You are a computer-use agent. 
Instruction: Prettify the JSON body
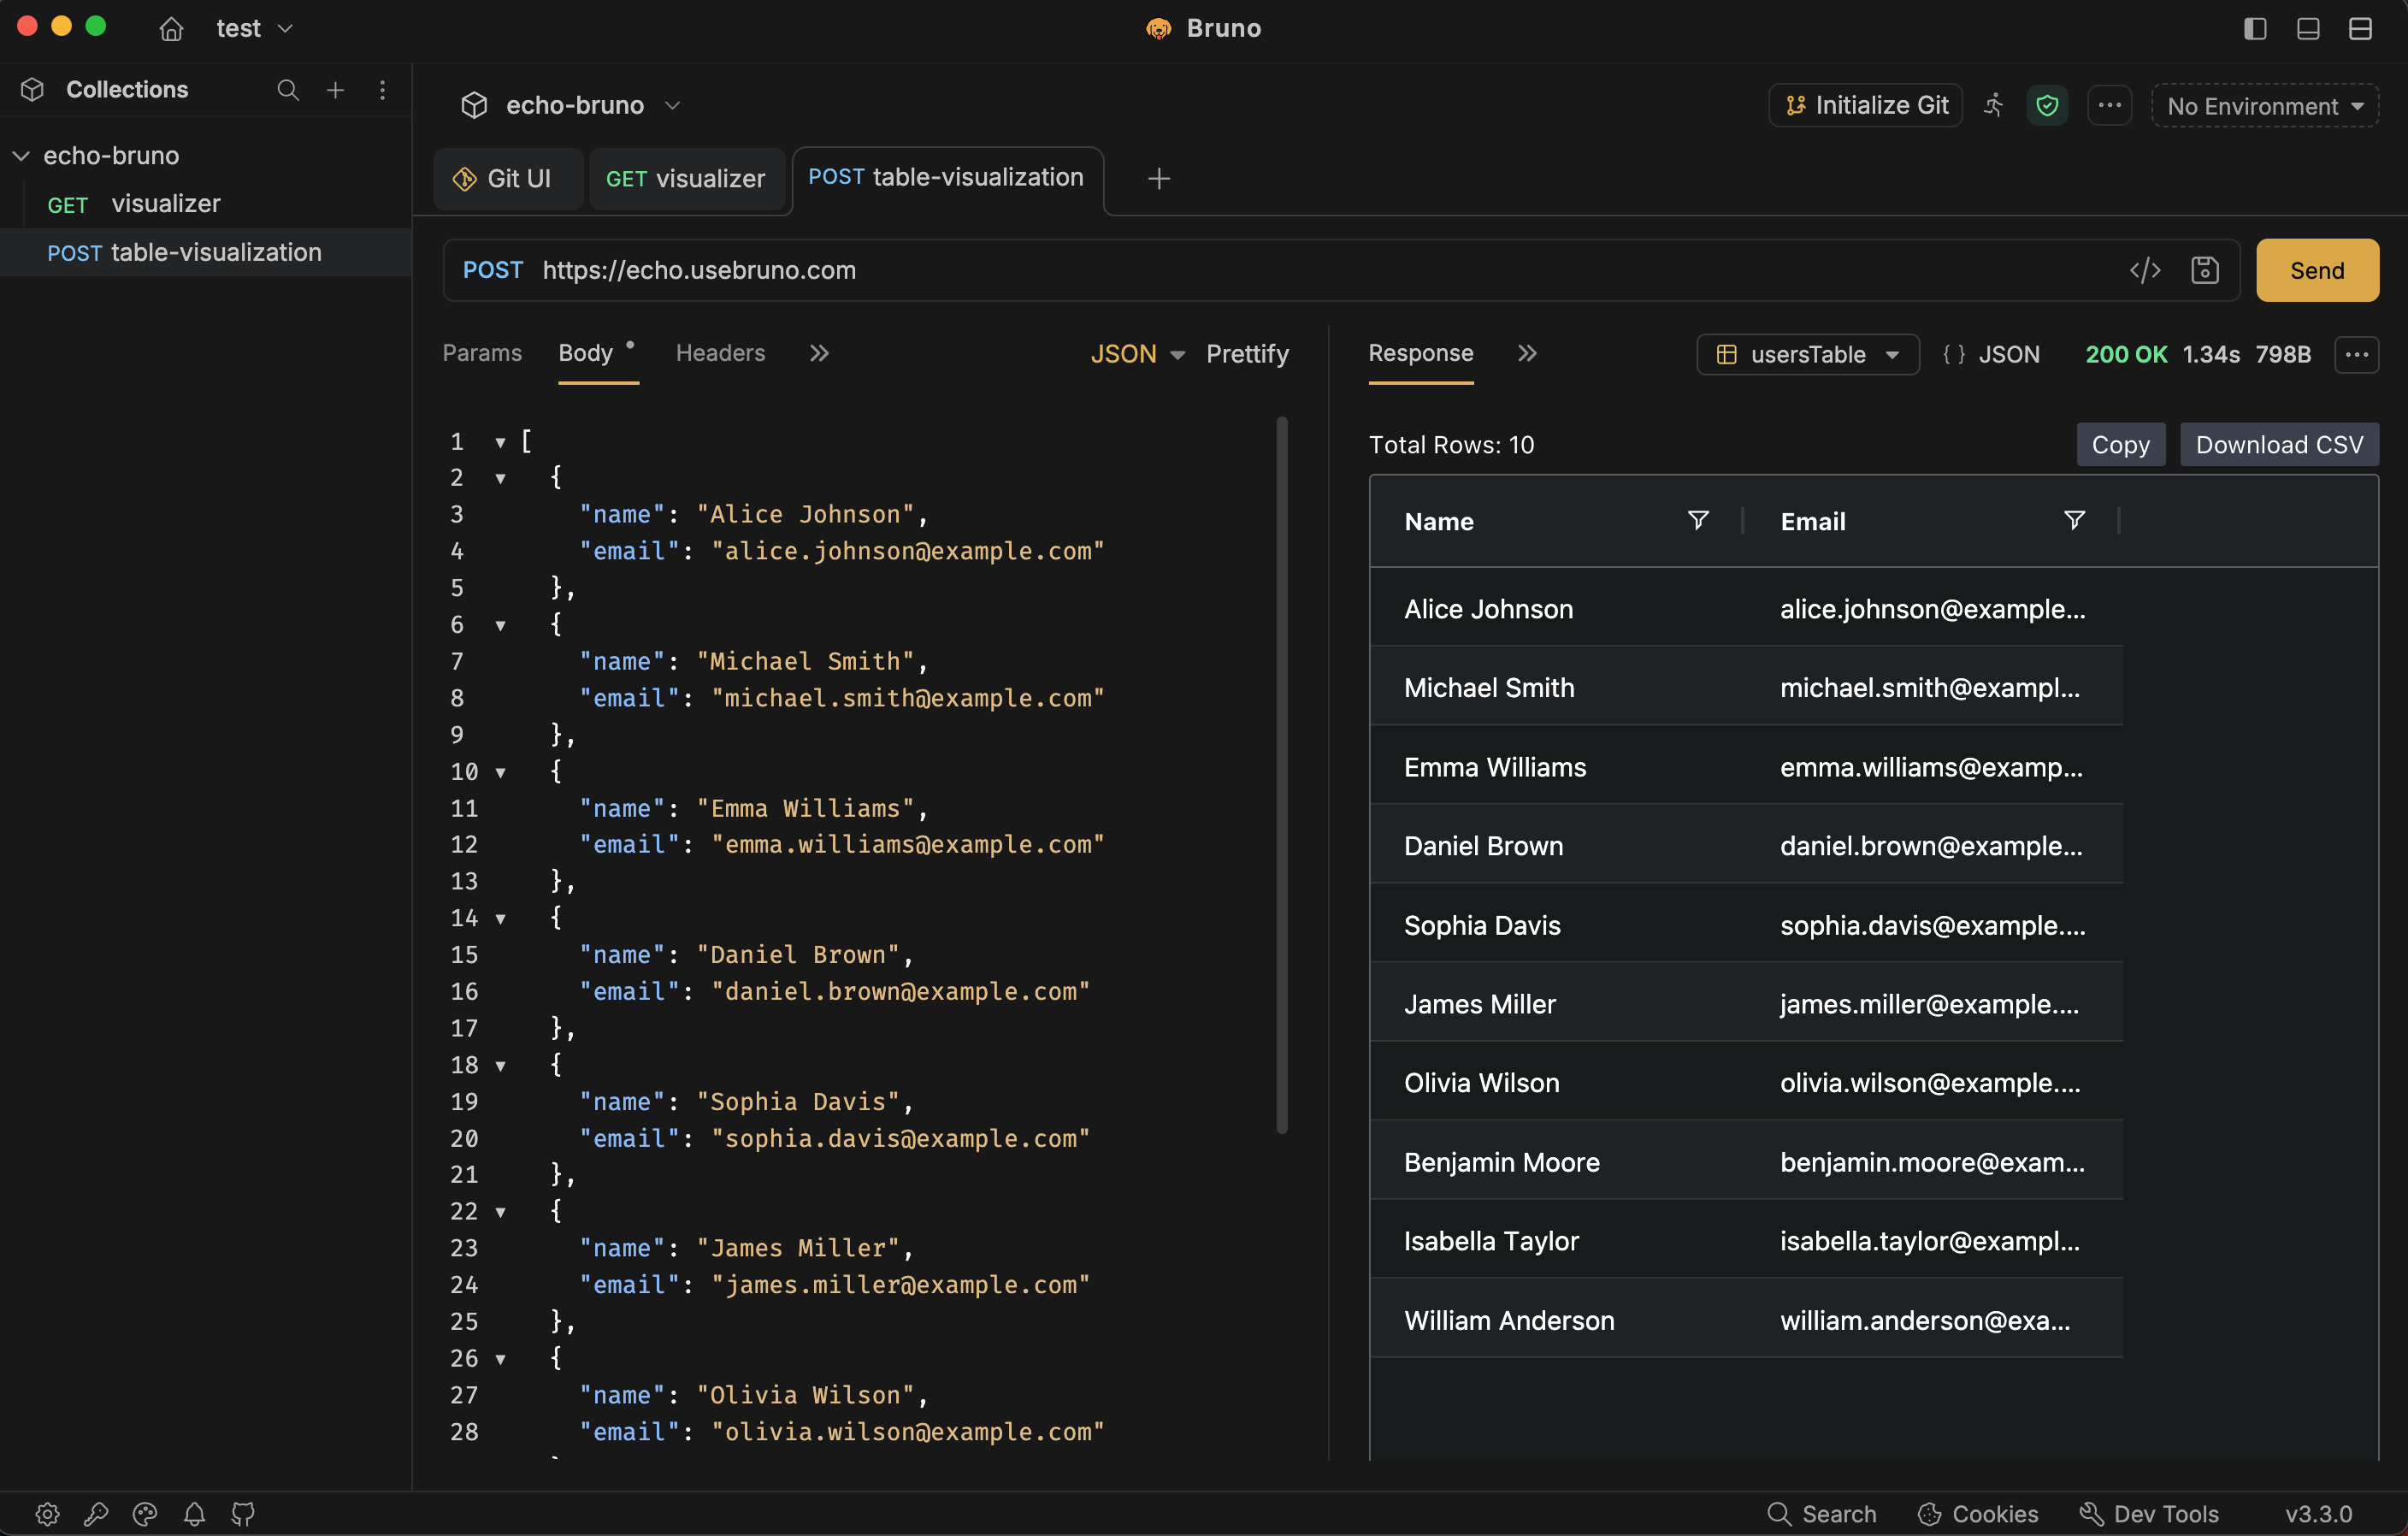click(x=1247, y=354)
